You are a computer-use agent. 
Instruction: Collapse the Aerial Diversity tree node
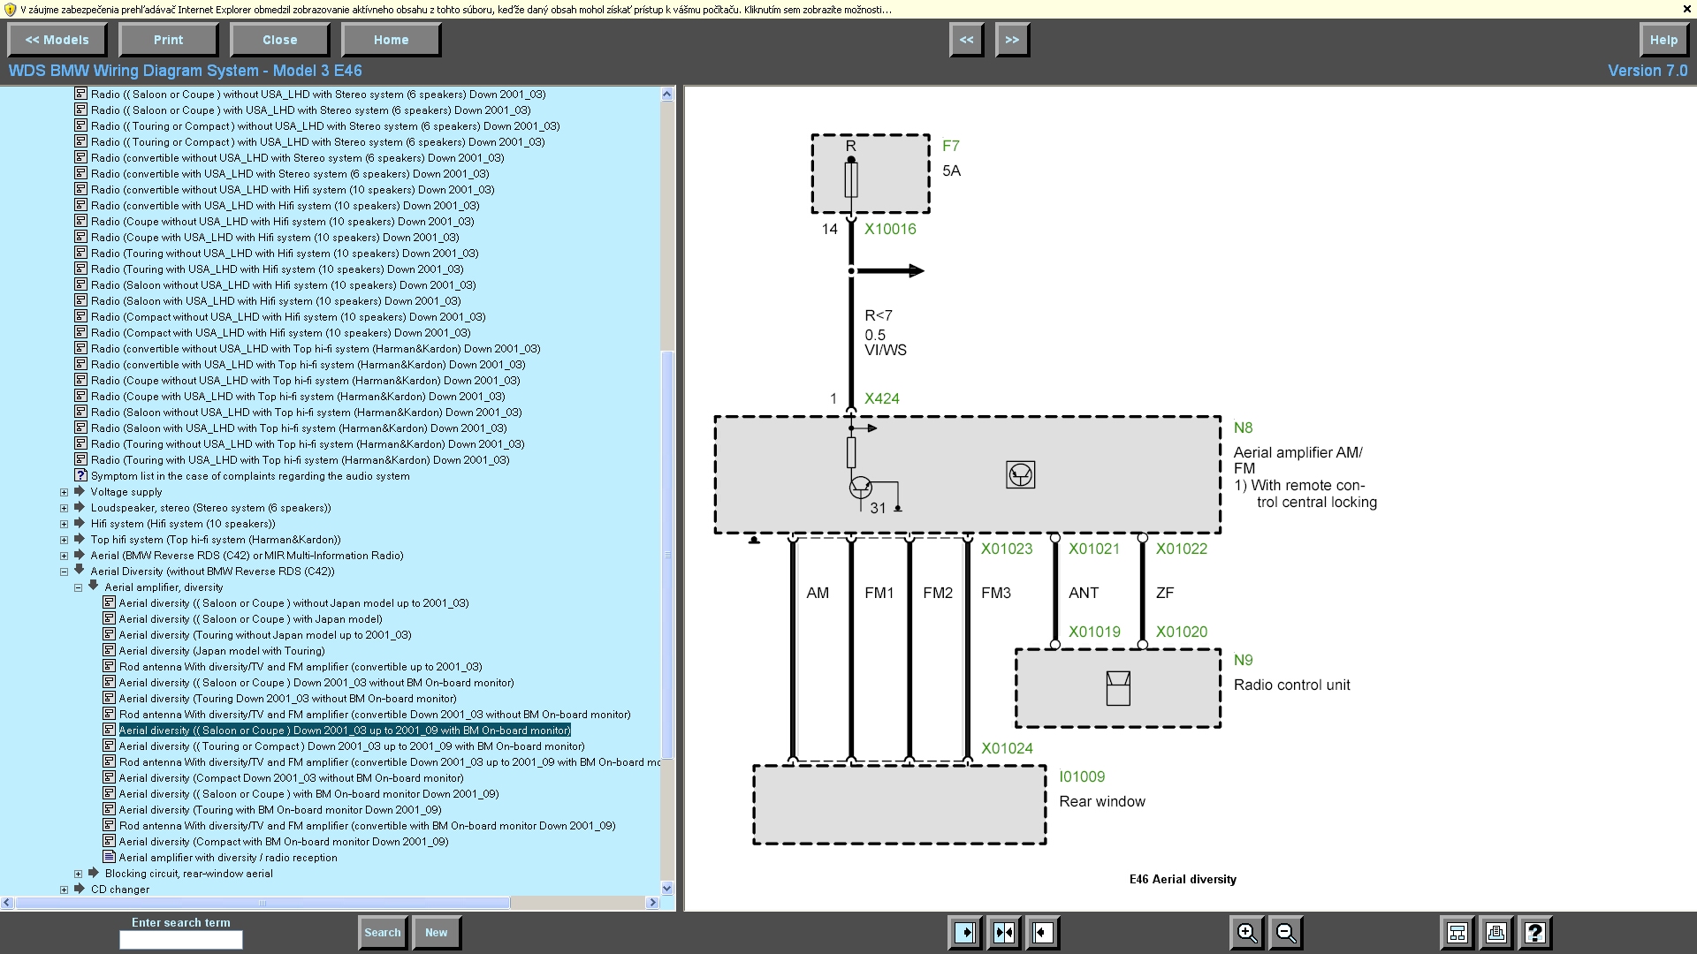tap(64, 572)
